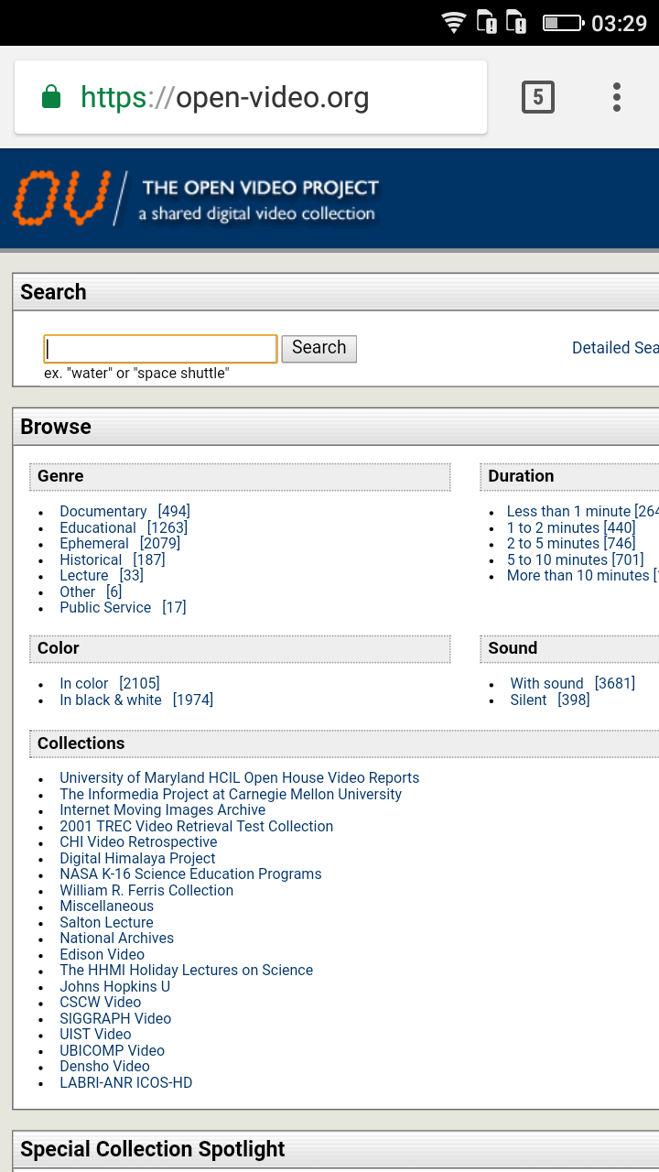
Task: Tap the Genre section heading
Action: [x=60, y=476]
